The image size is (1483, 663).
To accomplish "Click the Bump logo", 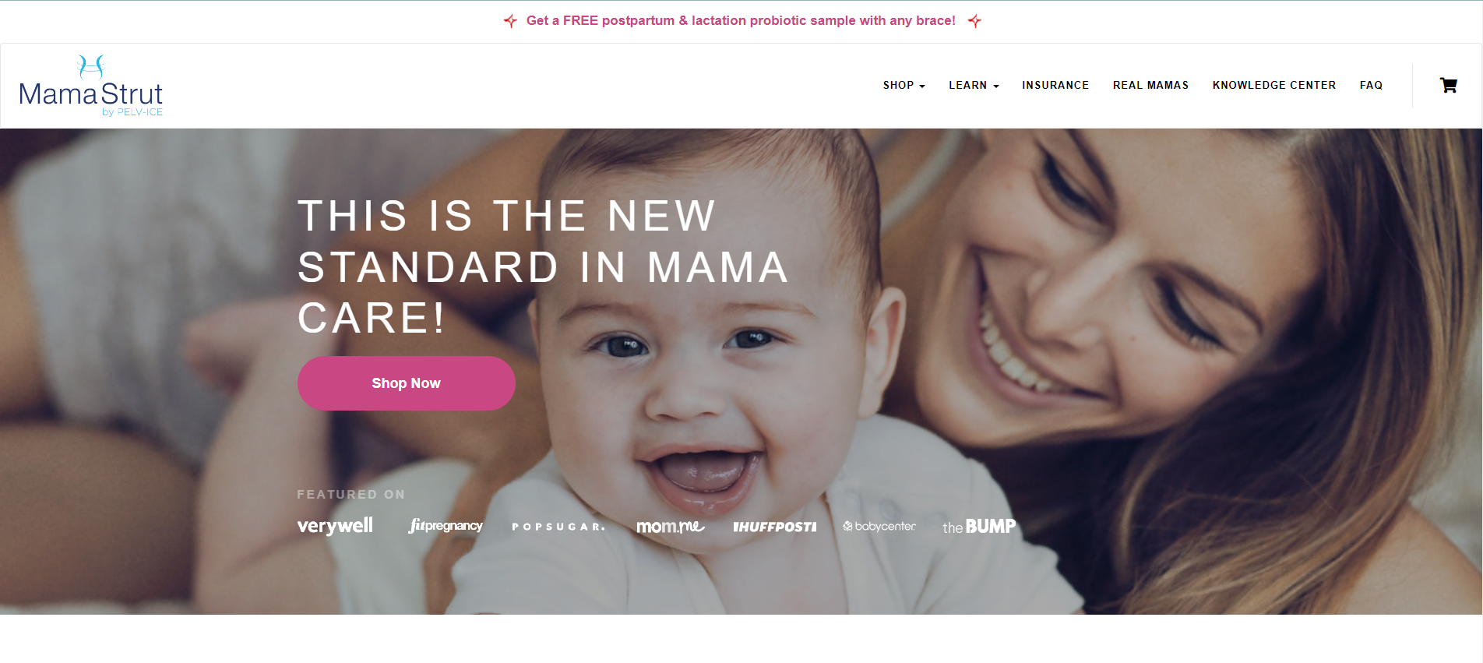I will (x=979, y=527).
